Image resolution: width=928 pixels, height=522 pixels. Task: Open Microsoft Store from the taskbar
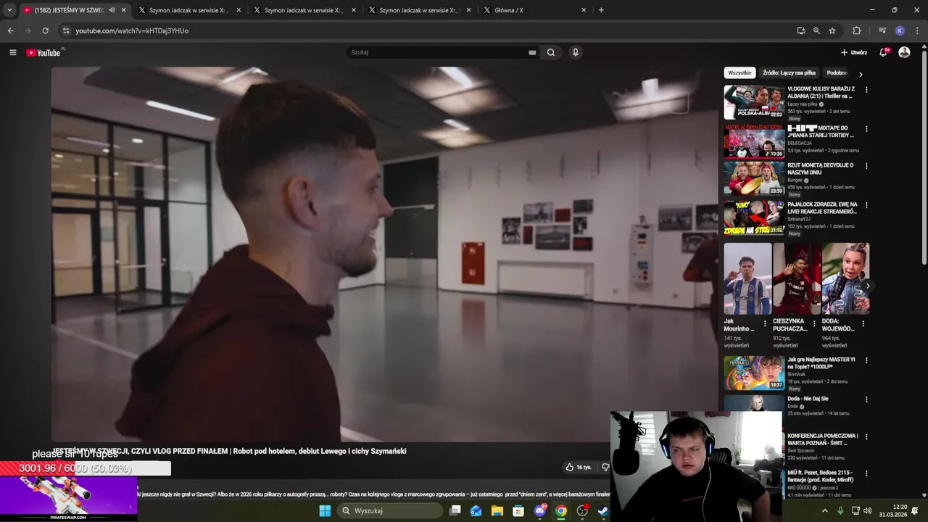518,510
